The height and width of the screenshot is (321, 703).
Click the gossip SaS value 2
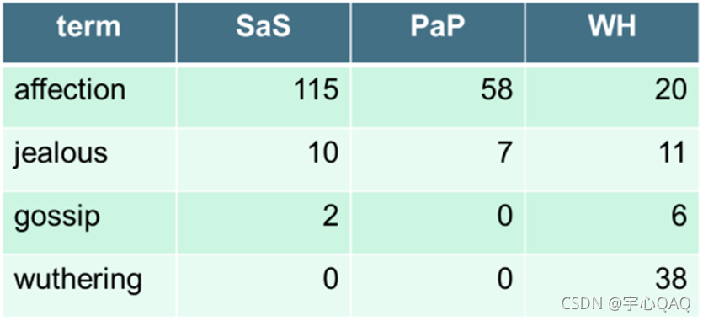pyautogui.click(x=264, y=222)
